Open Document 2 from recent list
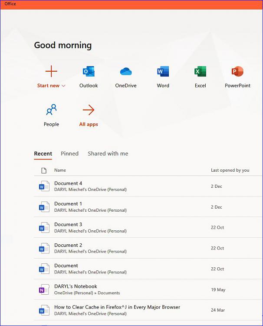263x326 pixels. tap(68, 245)
